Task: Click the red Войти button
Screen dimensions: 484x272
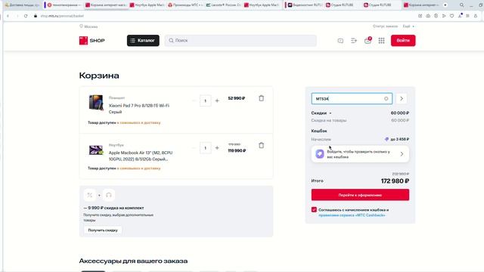Action: [403, 40]
